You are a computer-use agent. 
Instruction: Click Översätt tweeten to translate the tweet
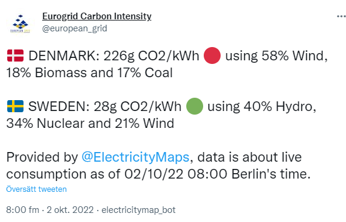[x=36, y=189]
